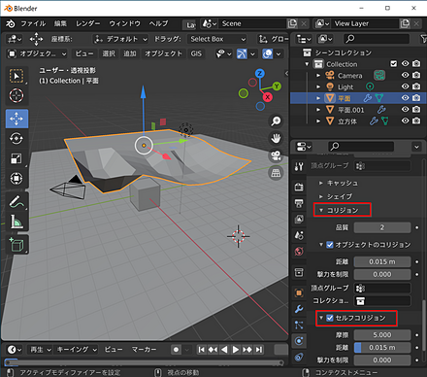Toggle the camera view icon
Image resolution: width=427 pixels, height=377 pixels.
pyautogui.click(x=276, y=155)
